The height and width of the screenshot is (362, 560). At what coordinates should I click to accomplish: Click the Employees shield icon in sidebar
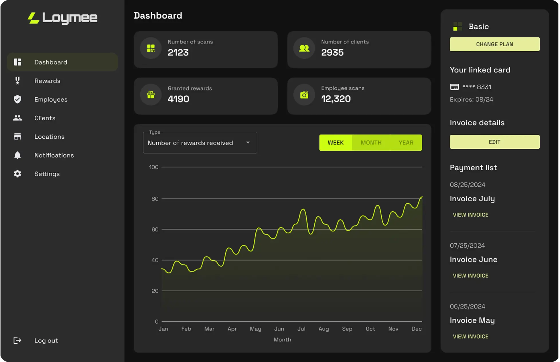coord(17,99)
